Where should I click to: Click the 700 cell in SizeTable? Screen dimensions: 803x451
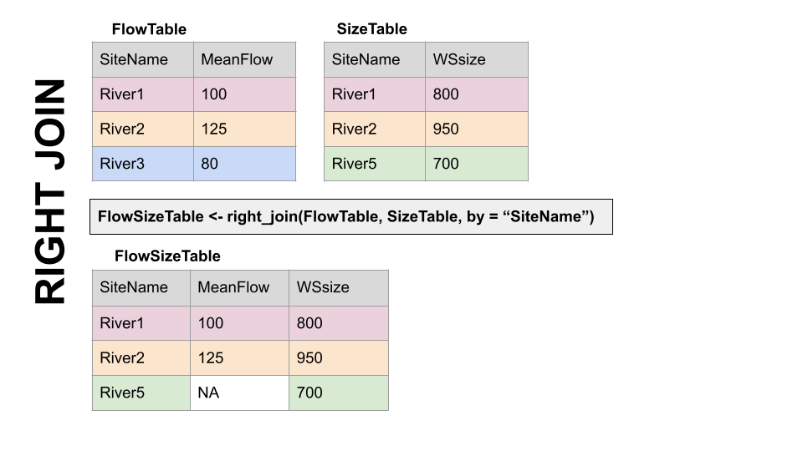pyautogui.click(x=477, y=164)
